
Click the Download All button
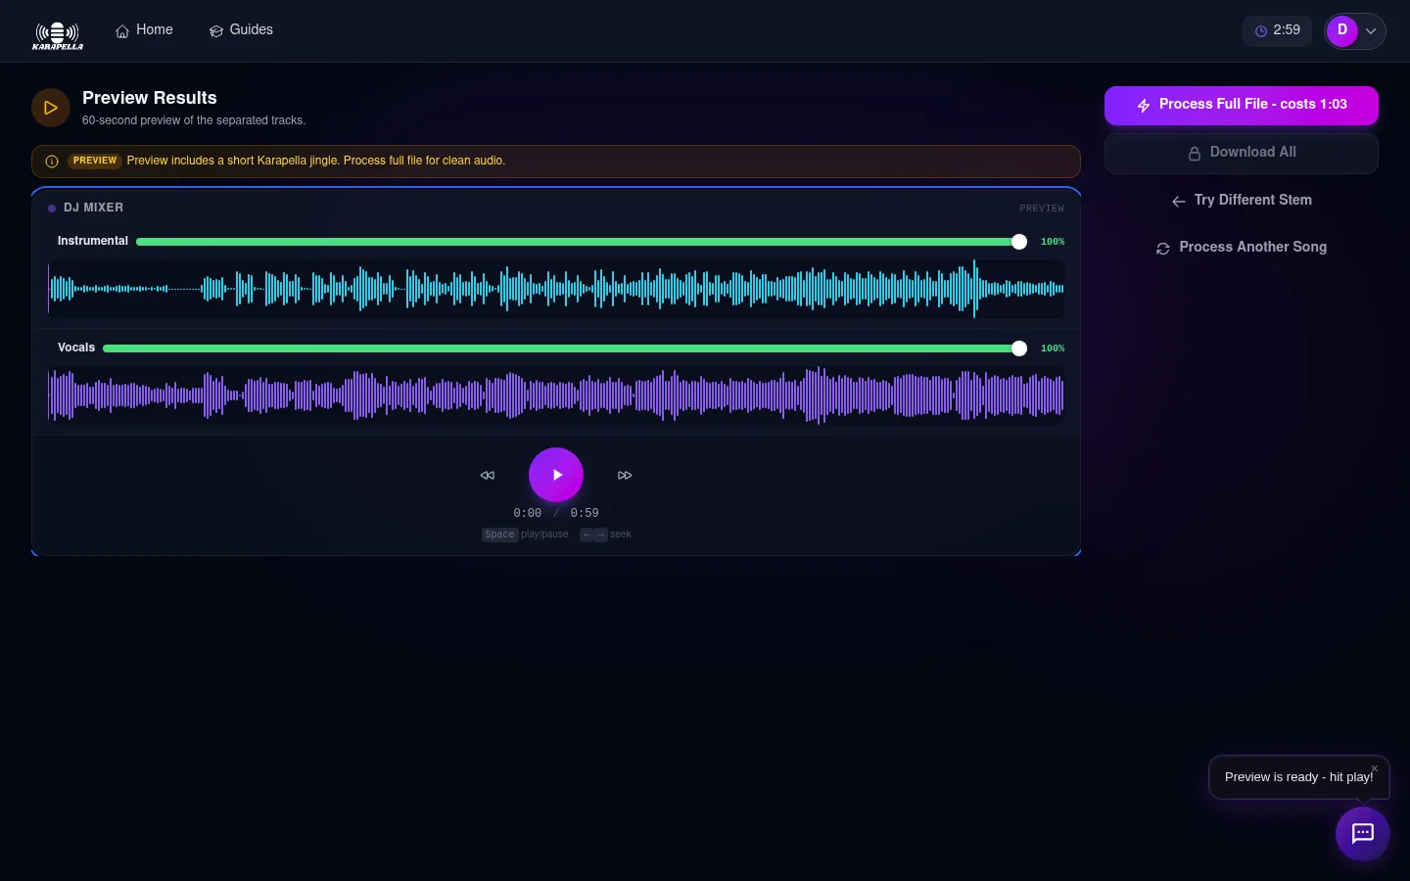click(1242, 153)
